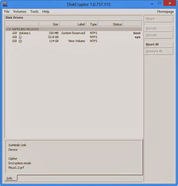Screen dimensions: 178x186
Task: Open the Homepage link
Action: [x=165, y=12]
